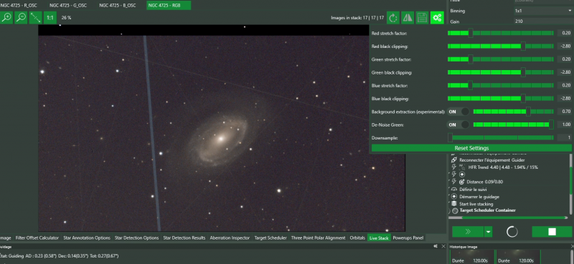Close the Guidage panel

coord(443,247)
